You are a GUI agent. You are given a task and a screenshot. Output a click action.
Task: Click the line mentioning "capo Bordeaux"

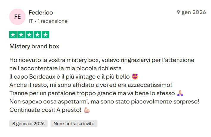(70, 77)
